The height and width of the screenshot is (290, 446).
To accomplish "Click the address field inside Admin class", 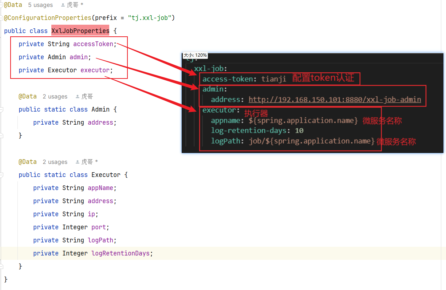I will [100, 122].
